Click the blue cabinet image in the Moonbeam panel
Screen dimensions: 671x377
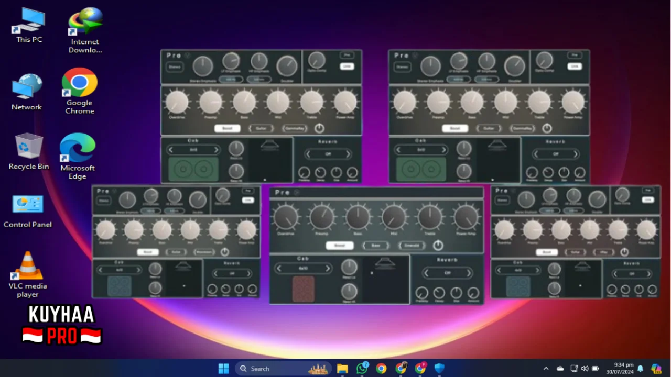point(120,286)
